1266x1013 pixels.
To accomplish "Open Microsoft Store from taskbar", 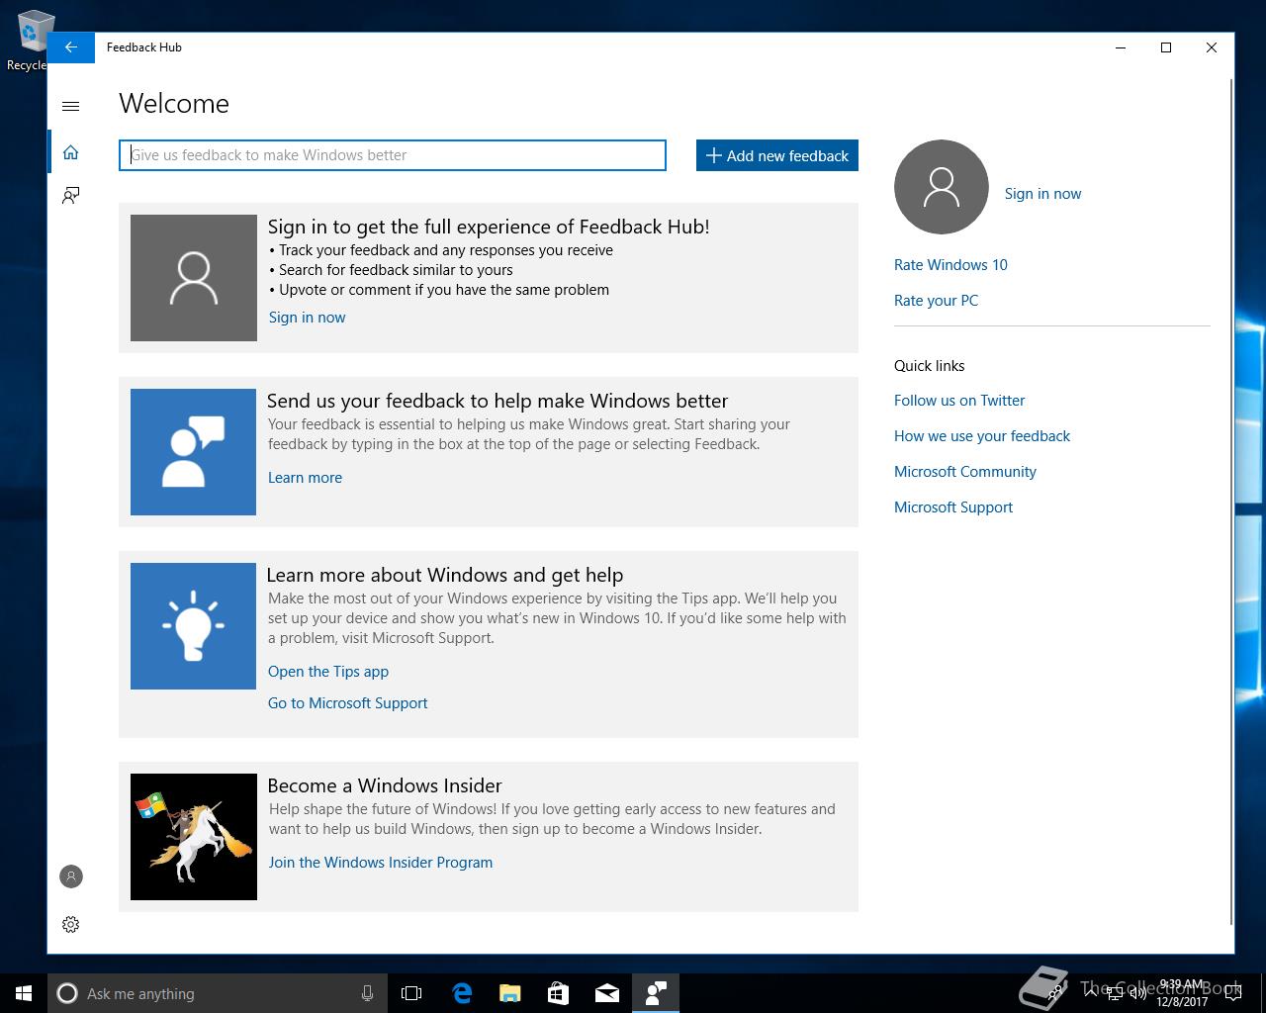I will [558, 993].
